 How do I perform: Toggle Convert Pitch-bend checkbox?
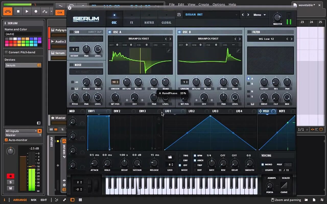(x=6, y=52)
